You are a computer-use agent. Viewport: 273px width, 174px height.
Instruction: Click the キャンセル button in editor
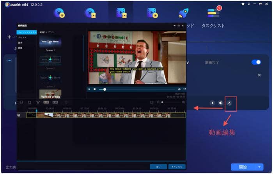pyautogui.click(x=177, y=167)
